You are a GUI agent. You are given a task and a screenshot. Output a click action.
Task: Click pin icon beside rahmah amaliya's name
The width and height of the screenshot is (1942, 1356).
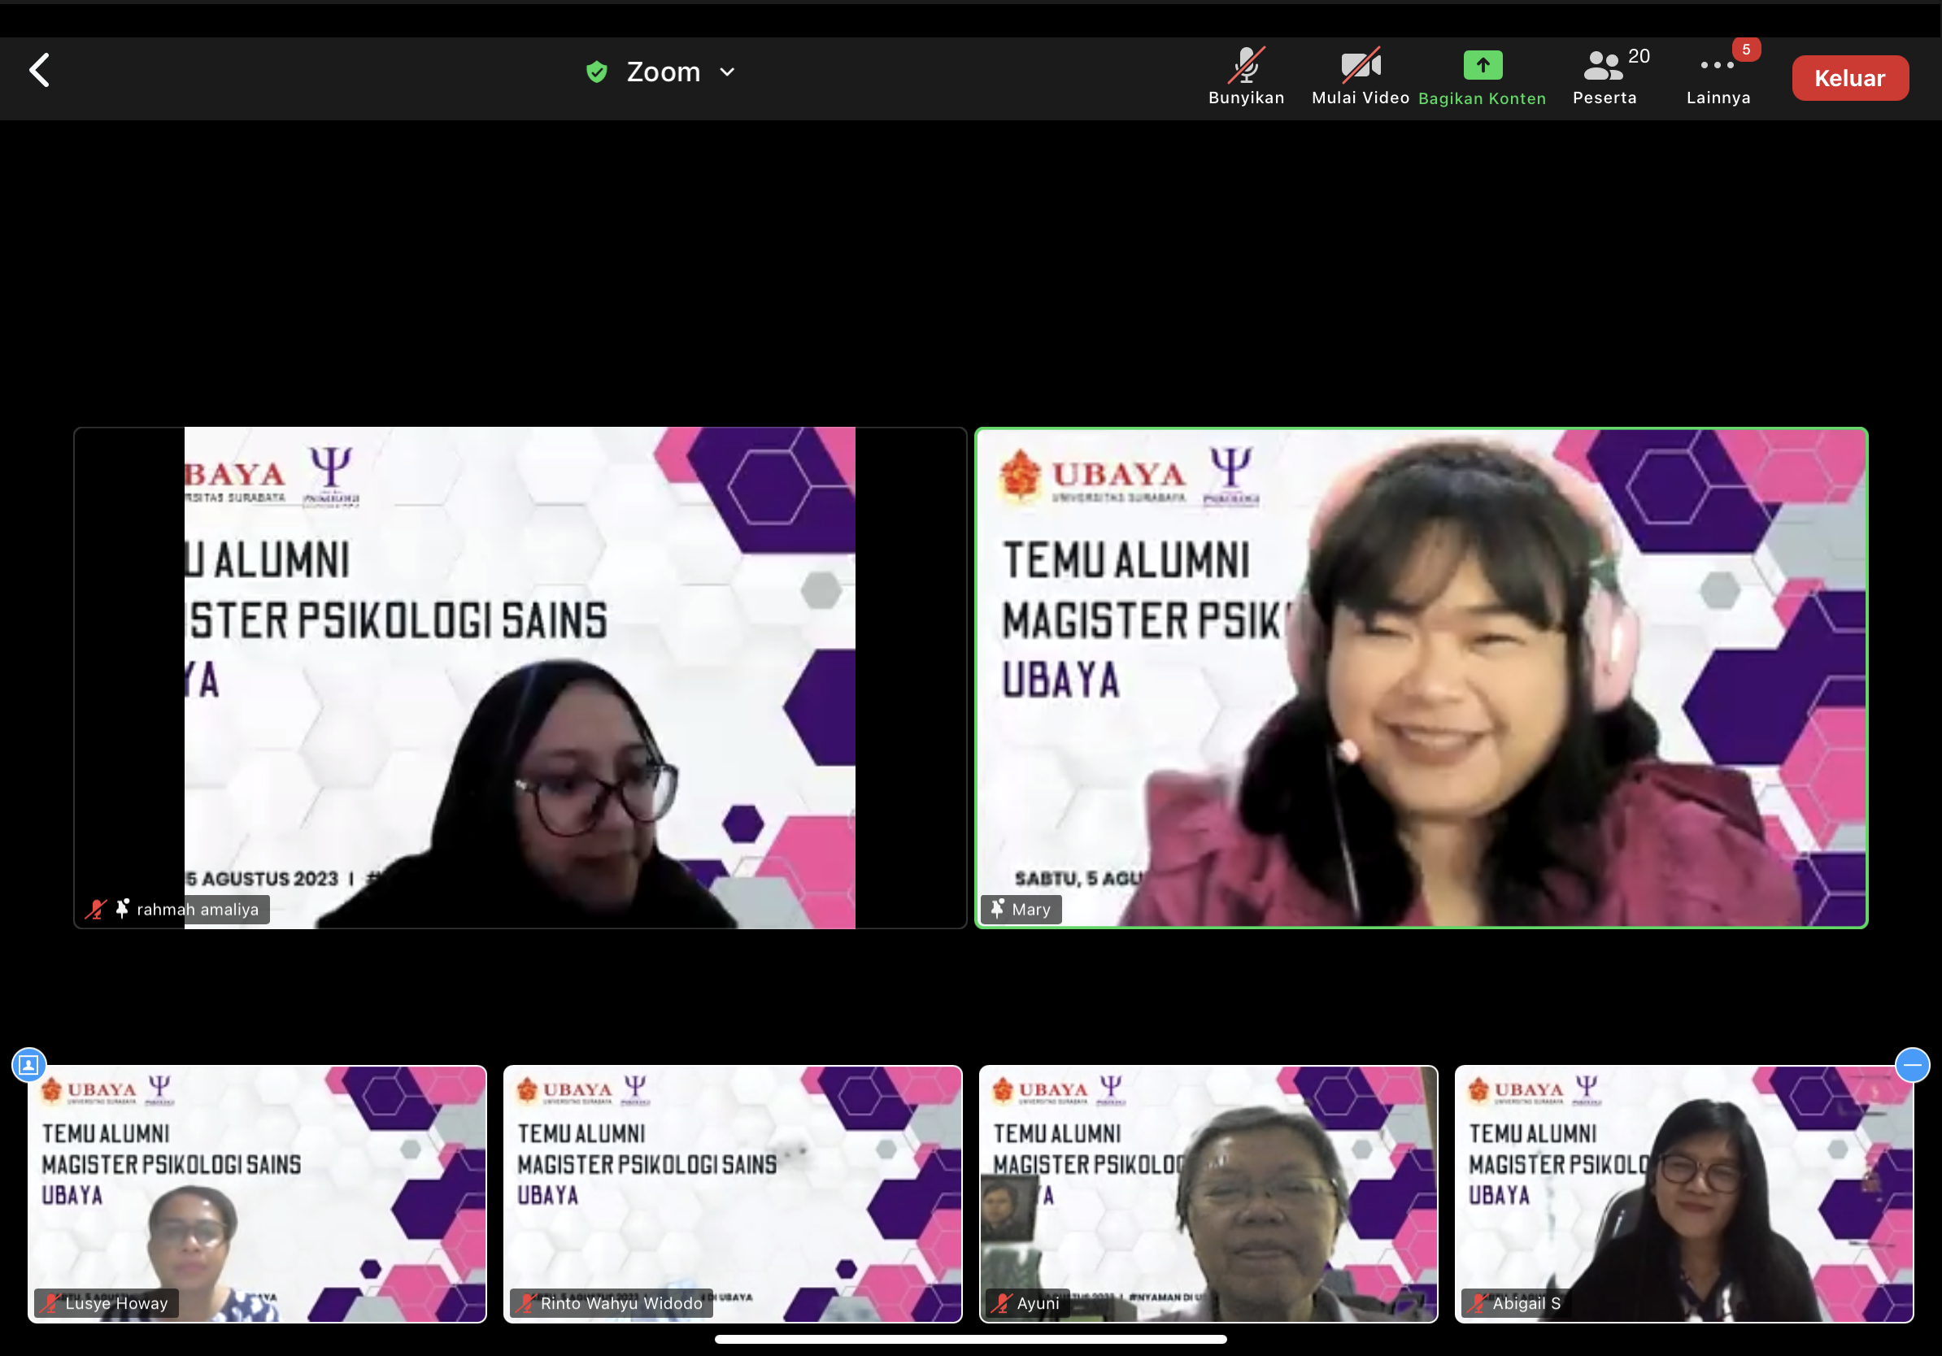123,909
